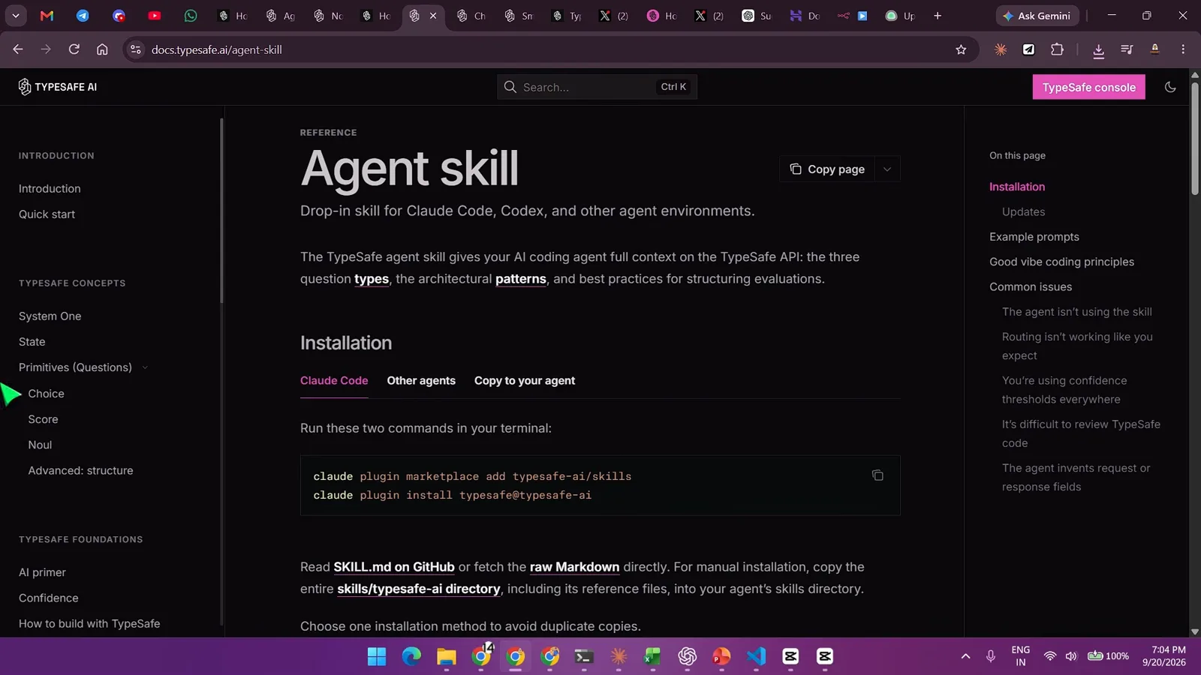Open the Windows Start menu
Screen dimensions: 1201x675
click(377, 657)
